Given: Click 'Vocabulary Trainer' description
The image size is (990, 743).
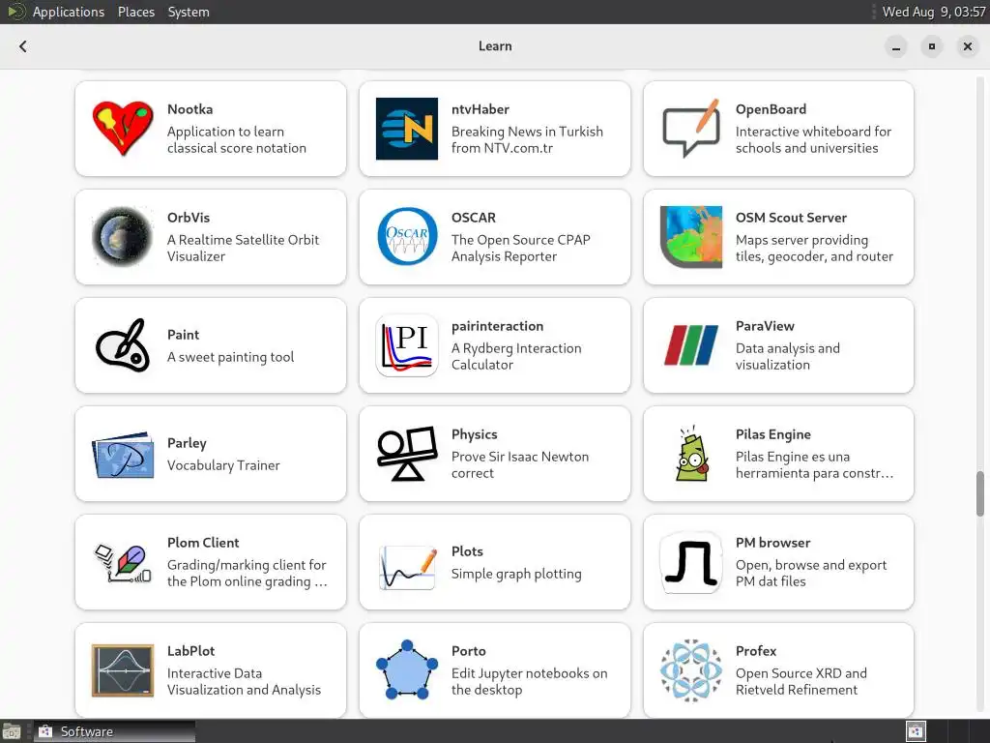Looking at the screenshot, I should [x=223, y=465].
